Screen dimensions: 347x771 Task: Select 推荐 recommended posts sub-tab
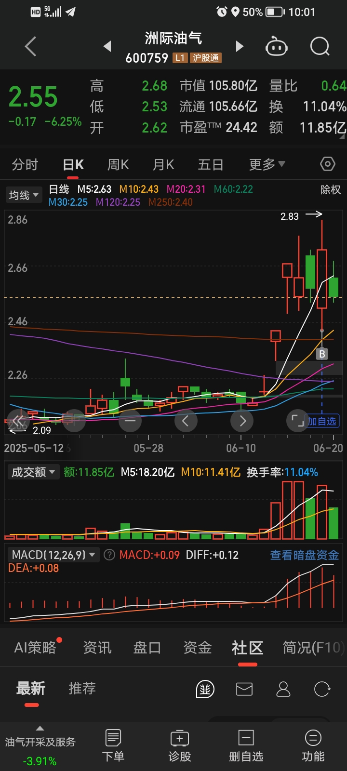point(82,689)
